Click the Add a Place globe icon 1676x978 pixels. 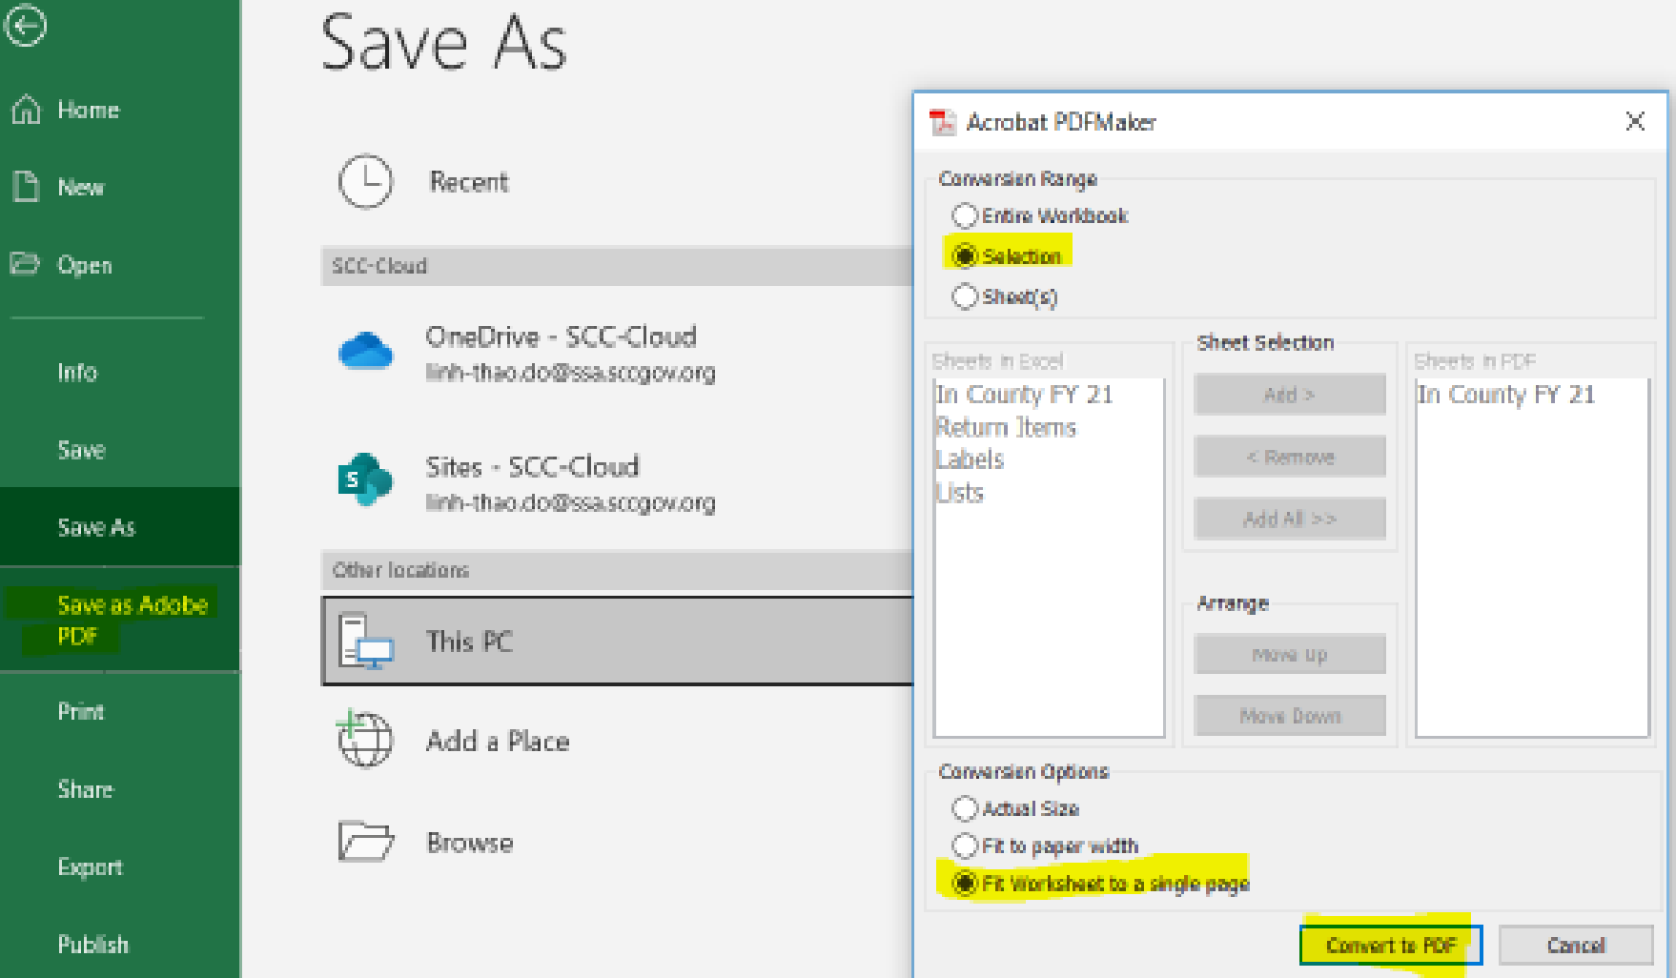coord(364,739)
